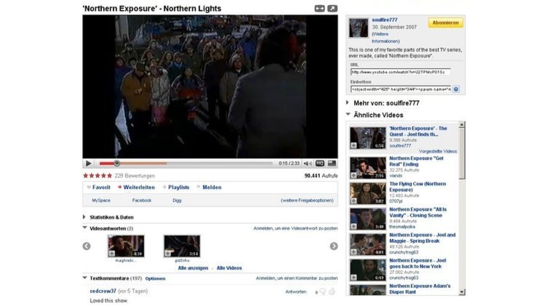Toggle widescreen player mode with double-arrow icon
Image resolution: width=545 pixels, height=306 pixels.
(x=319, y=9)
